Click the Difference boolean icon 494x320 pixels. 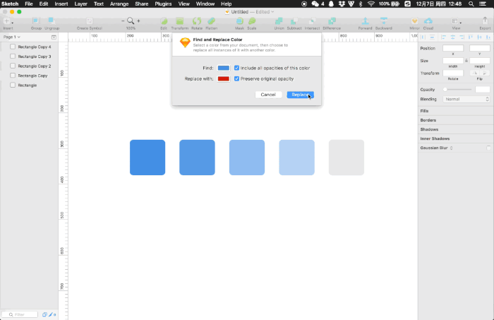point(332,21)
